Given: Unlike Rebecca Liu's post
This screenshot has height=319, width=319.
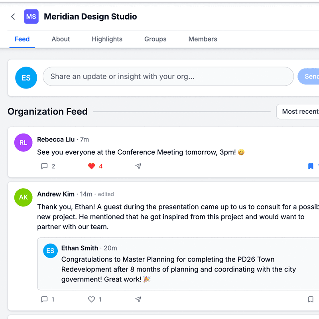Looking at the screenshot, I should tap(92, 166).
